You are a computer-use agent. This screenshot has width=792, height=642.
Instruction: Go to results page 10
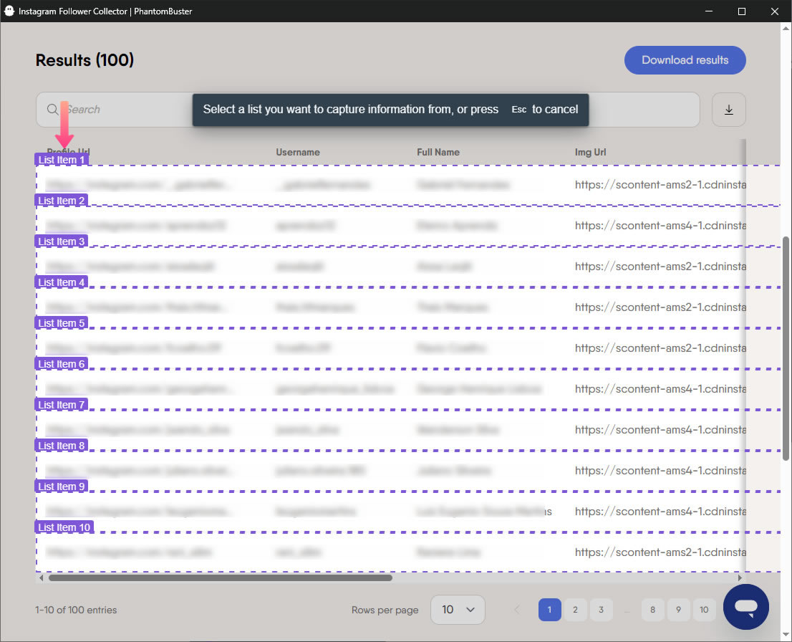tap(704, 610)
